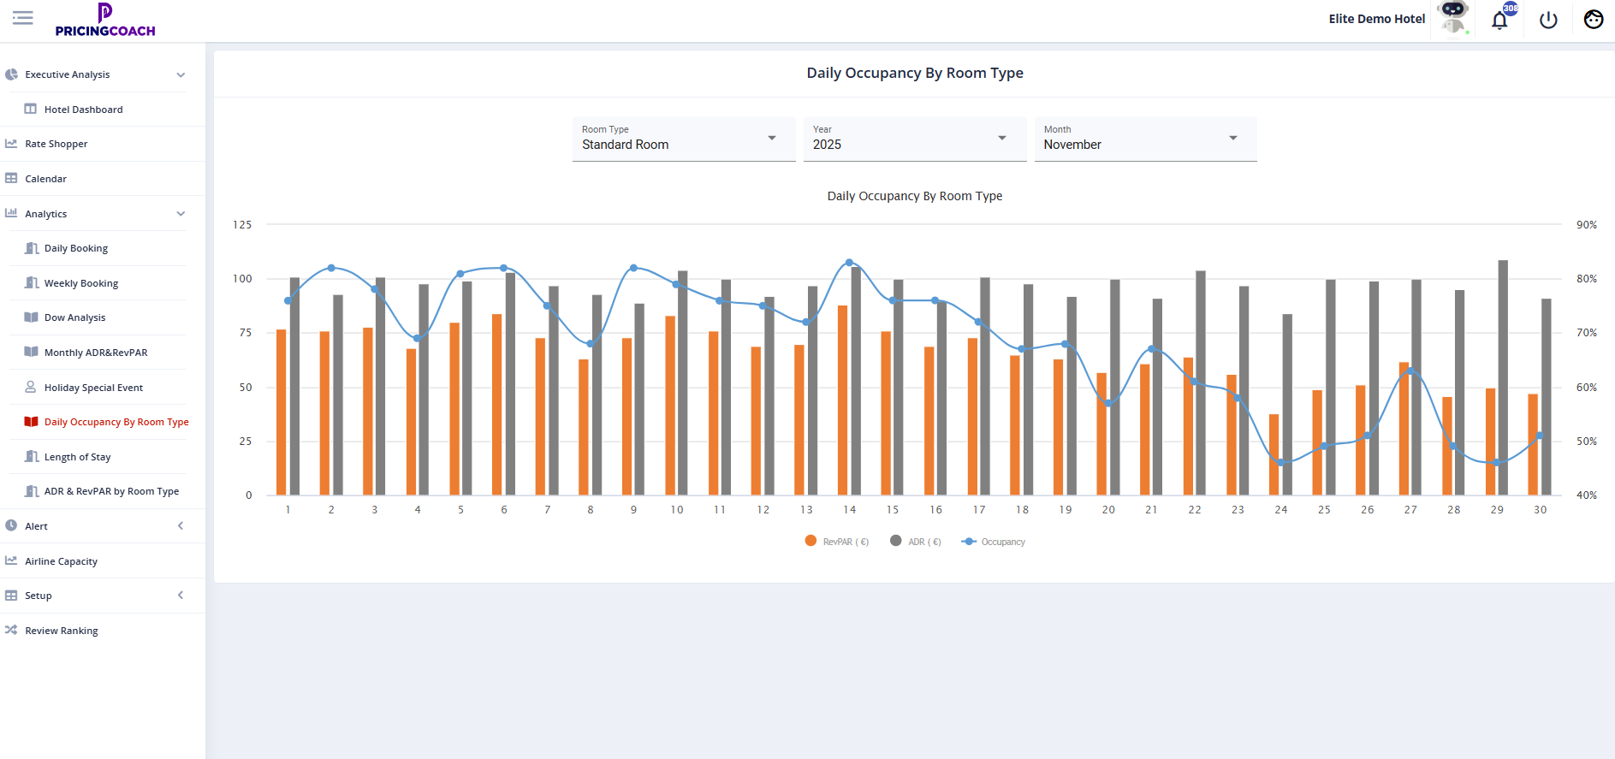Open the Year dropdown
The height and width of the screenshot is (759, 1615).
click(914, 139)
